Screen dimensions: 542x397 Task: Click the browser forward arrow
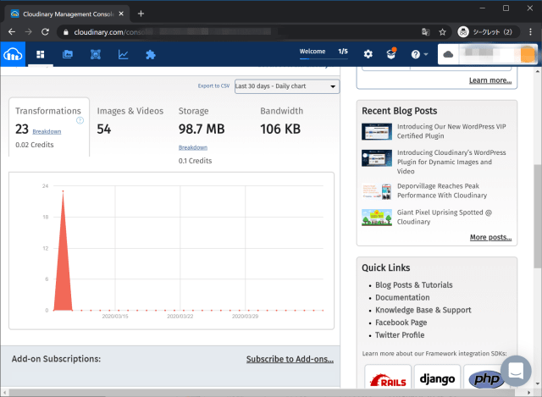(28, 32)
